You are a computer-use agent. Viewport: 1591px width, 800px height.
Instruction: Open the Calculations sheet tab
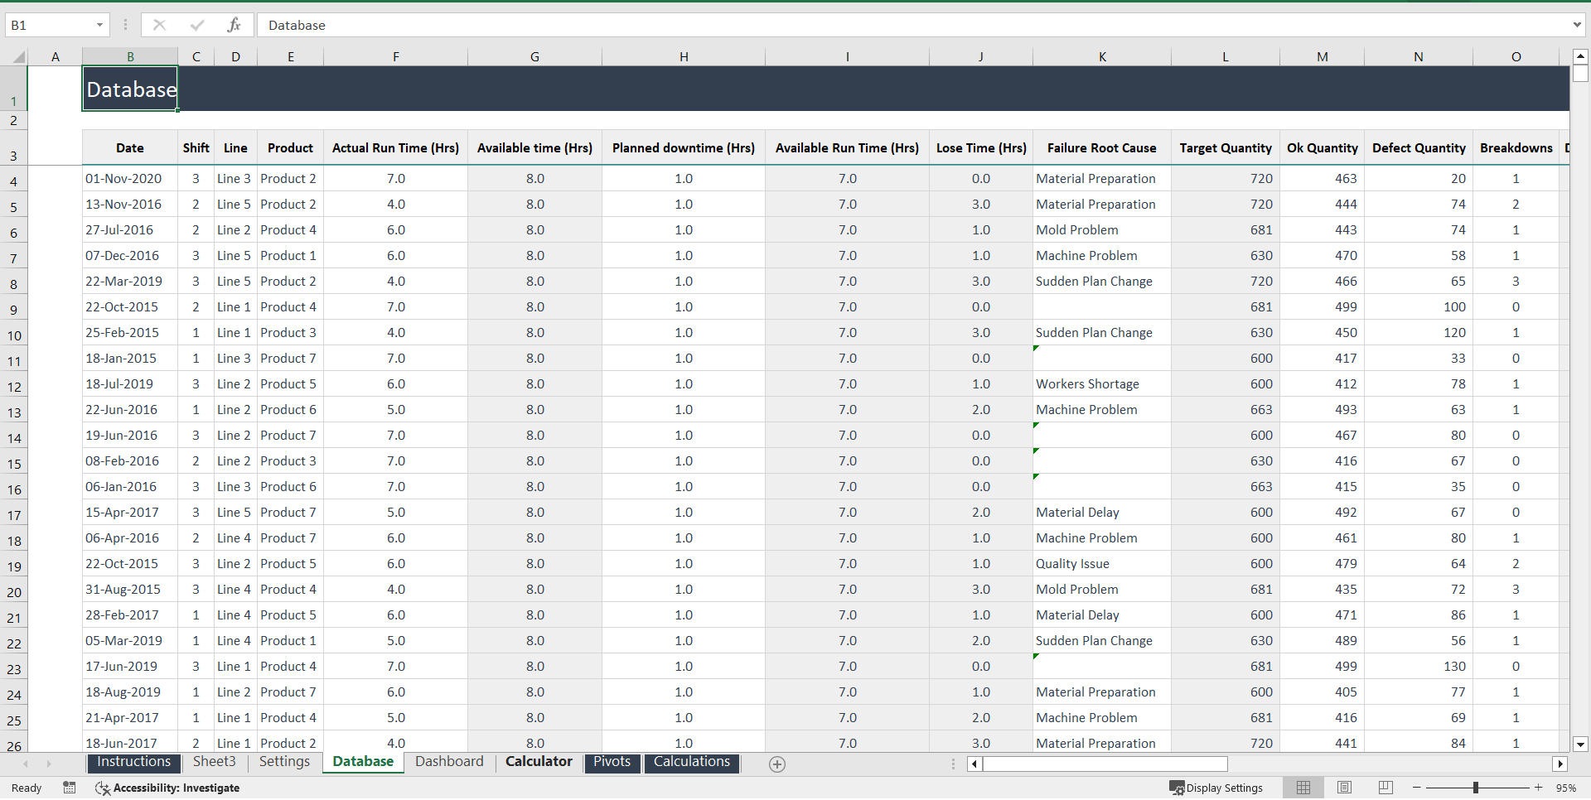[x=691, y=762]
